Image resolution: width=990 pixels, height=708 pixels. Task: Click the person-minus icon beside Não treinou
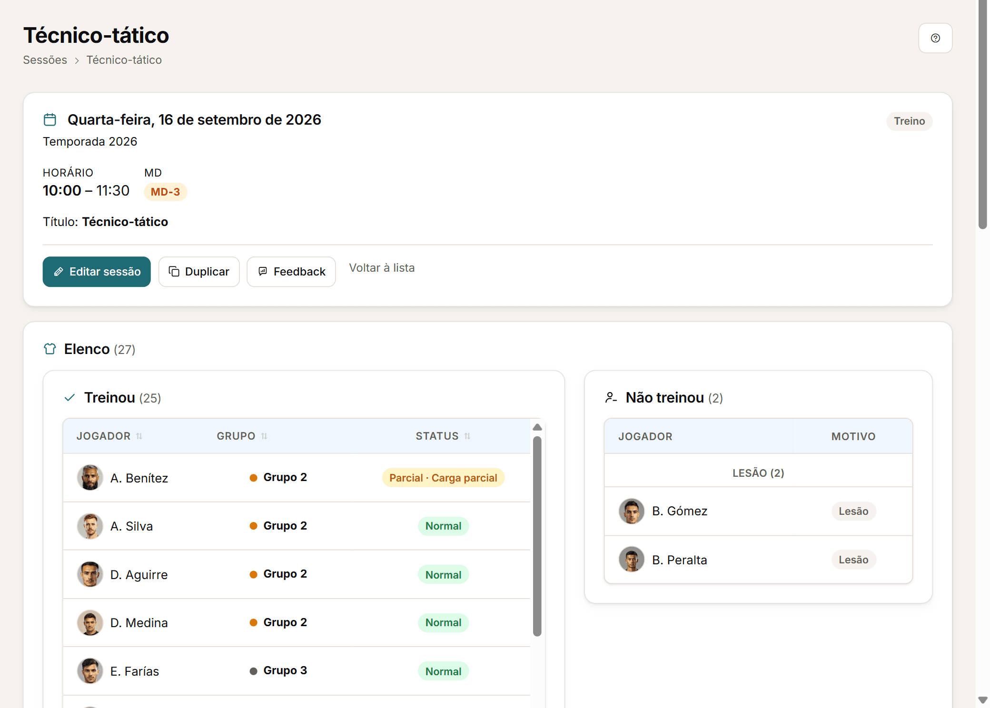coord(611,397)
